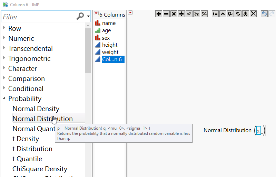Click the Delete element (X) toolbar button

click(253, 14)
